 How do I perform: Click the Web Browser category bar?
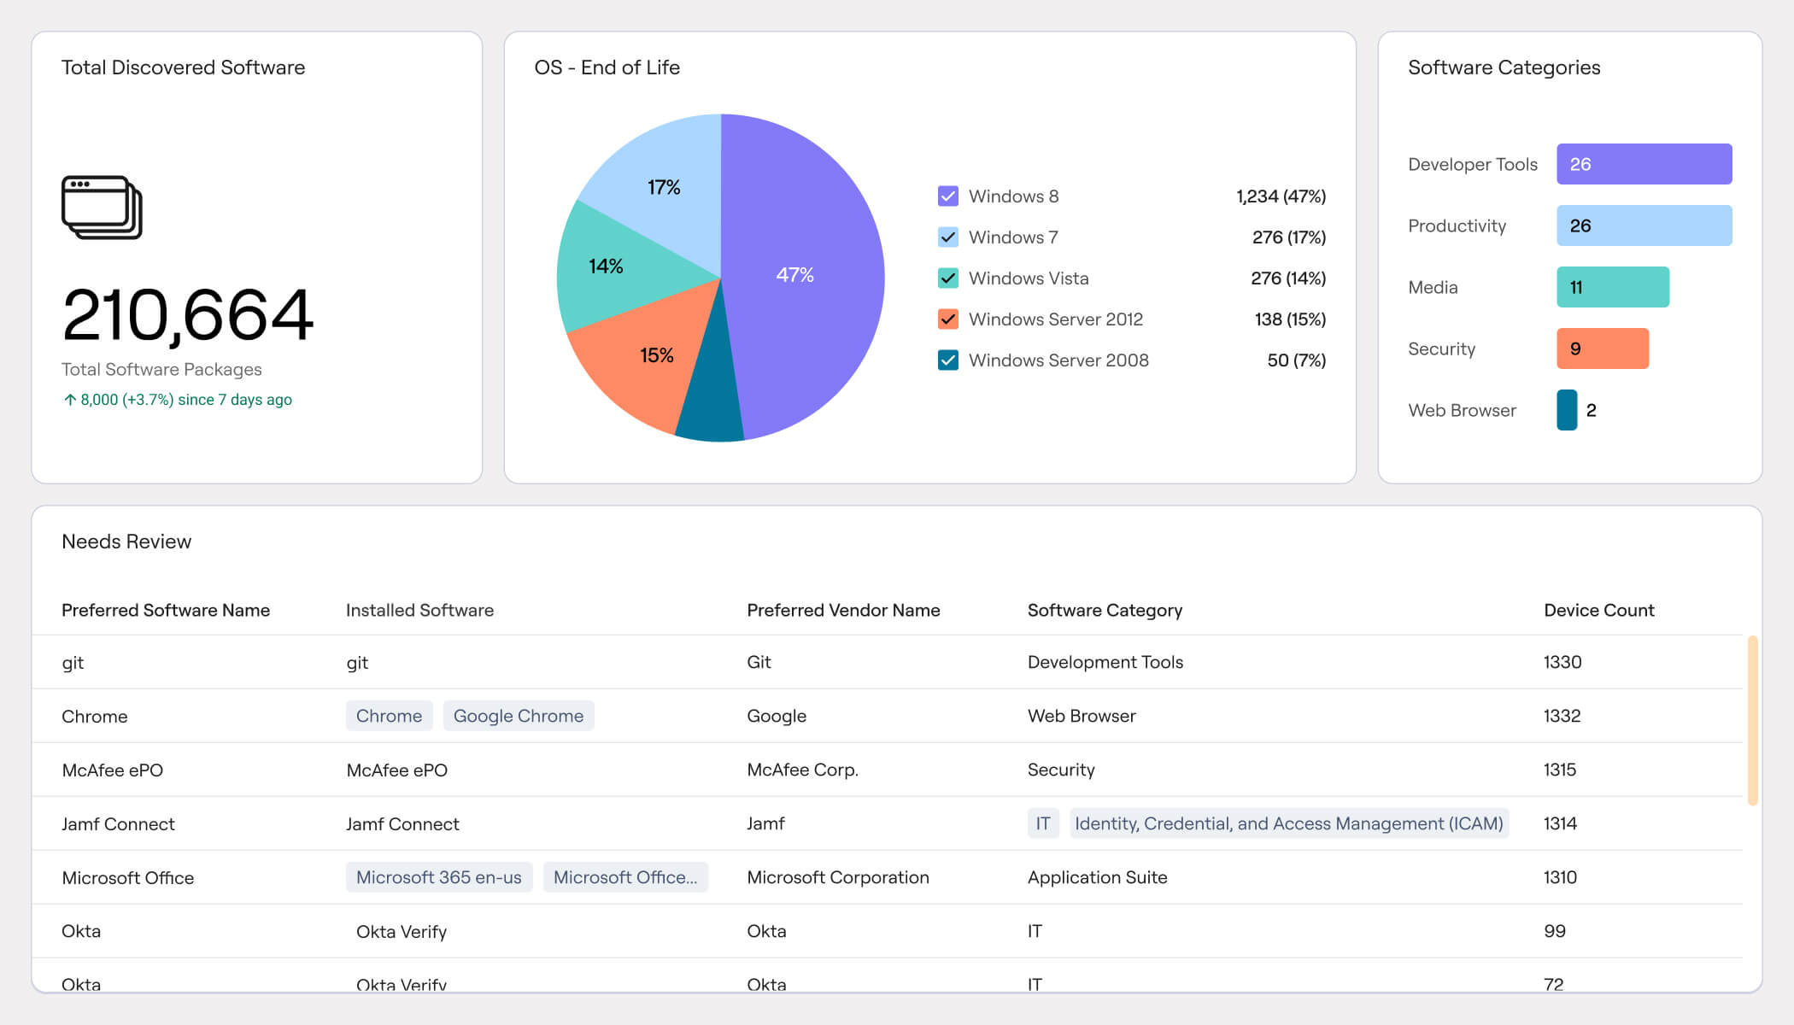[x=1567, y=410]
